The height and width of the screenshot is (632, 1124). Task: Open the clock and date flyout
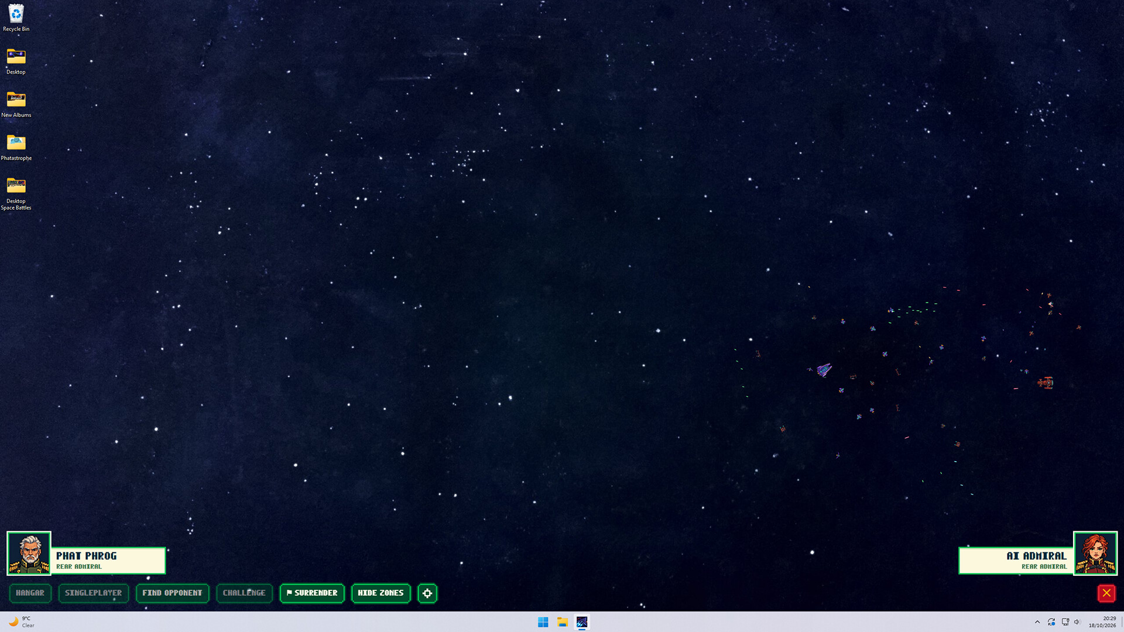[x=1102, y=622]
